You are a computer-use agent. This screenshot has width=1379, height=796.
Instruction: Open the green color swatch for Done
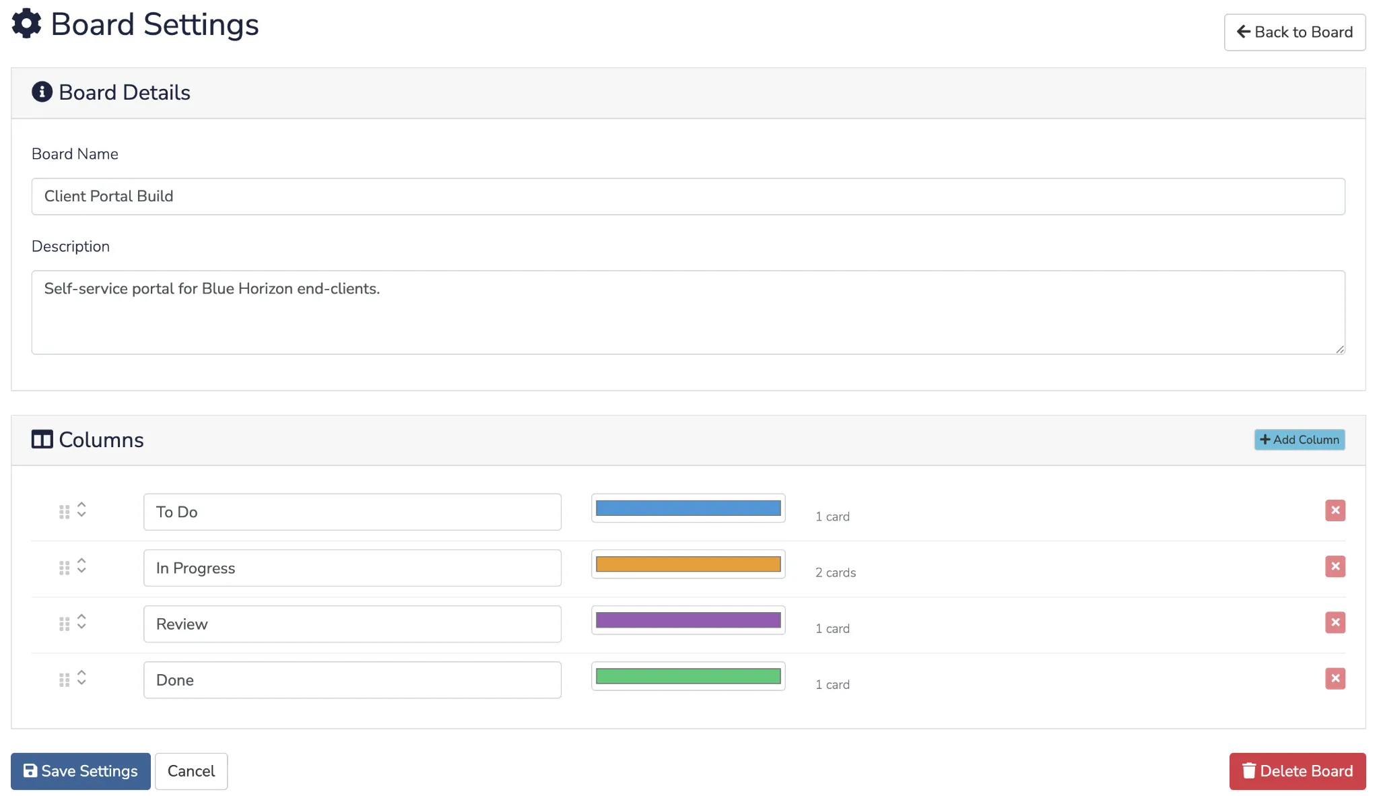coord(687,675)
